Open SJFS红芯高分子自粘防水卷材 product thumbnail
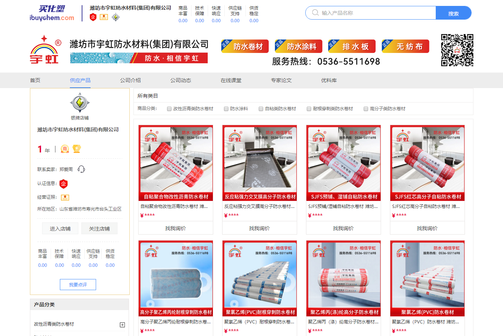Viewport: 503px width, 336px height. tap(427, 163)
